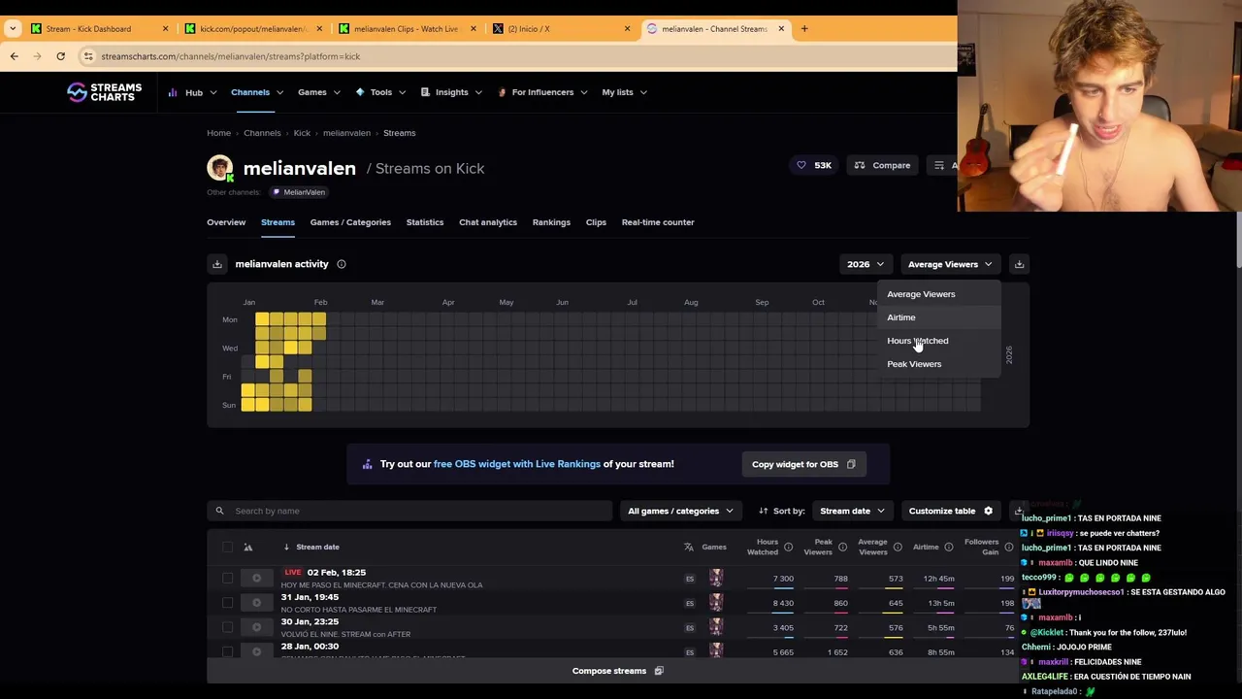Switch to the Statistics tab
This screenshot has width=1242, height=699.
coord(425,222)
